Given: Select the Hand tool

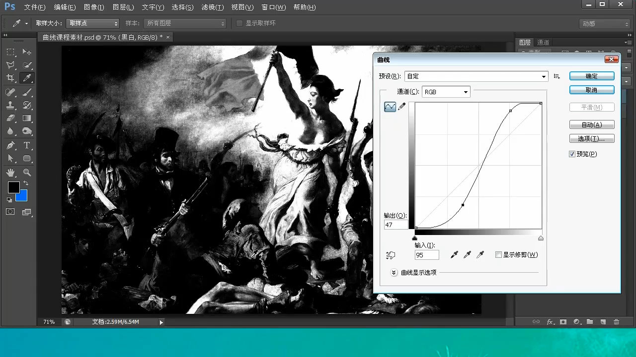Looking at the screenshot, I should [10, 173].
